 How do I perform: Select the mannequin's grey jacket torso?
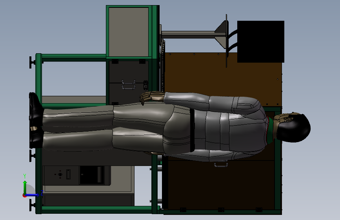(x=230, y=132)
